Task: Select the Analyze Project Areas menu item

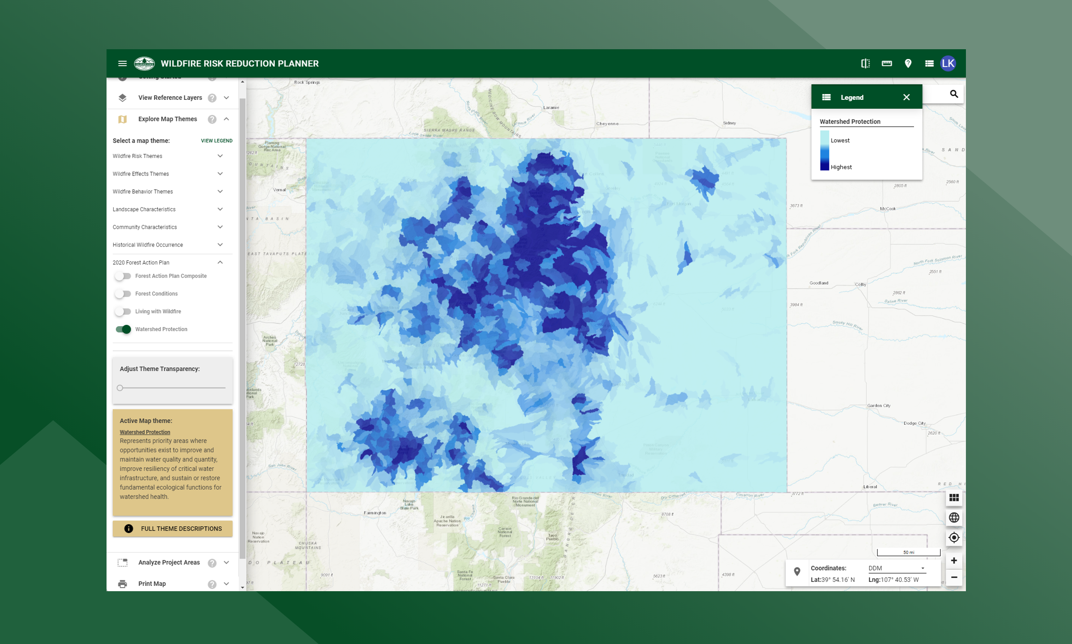Action: [169, 563]
